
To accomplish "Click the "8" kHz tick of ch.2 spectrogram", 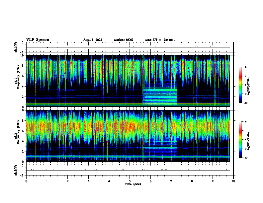I will pyautogui.click(x=23, y=121).
